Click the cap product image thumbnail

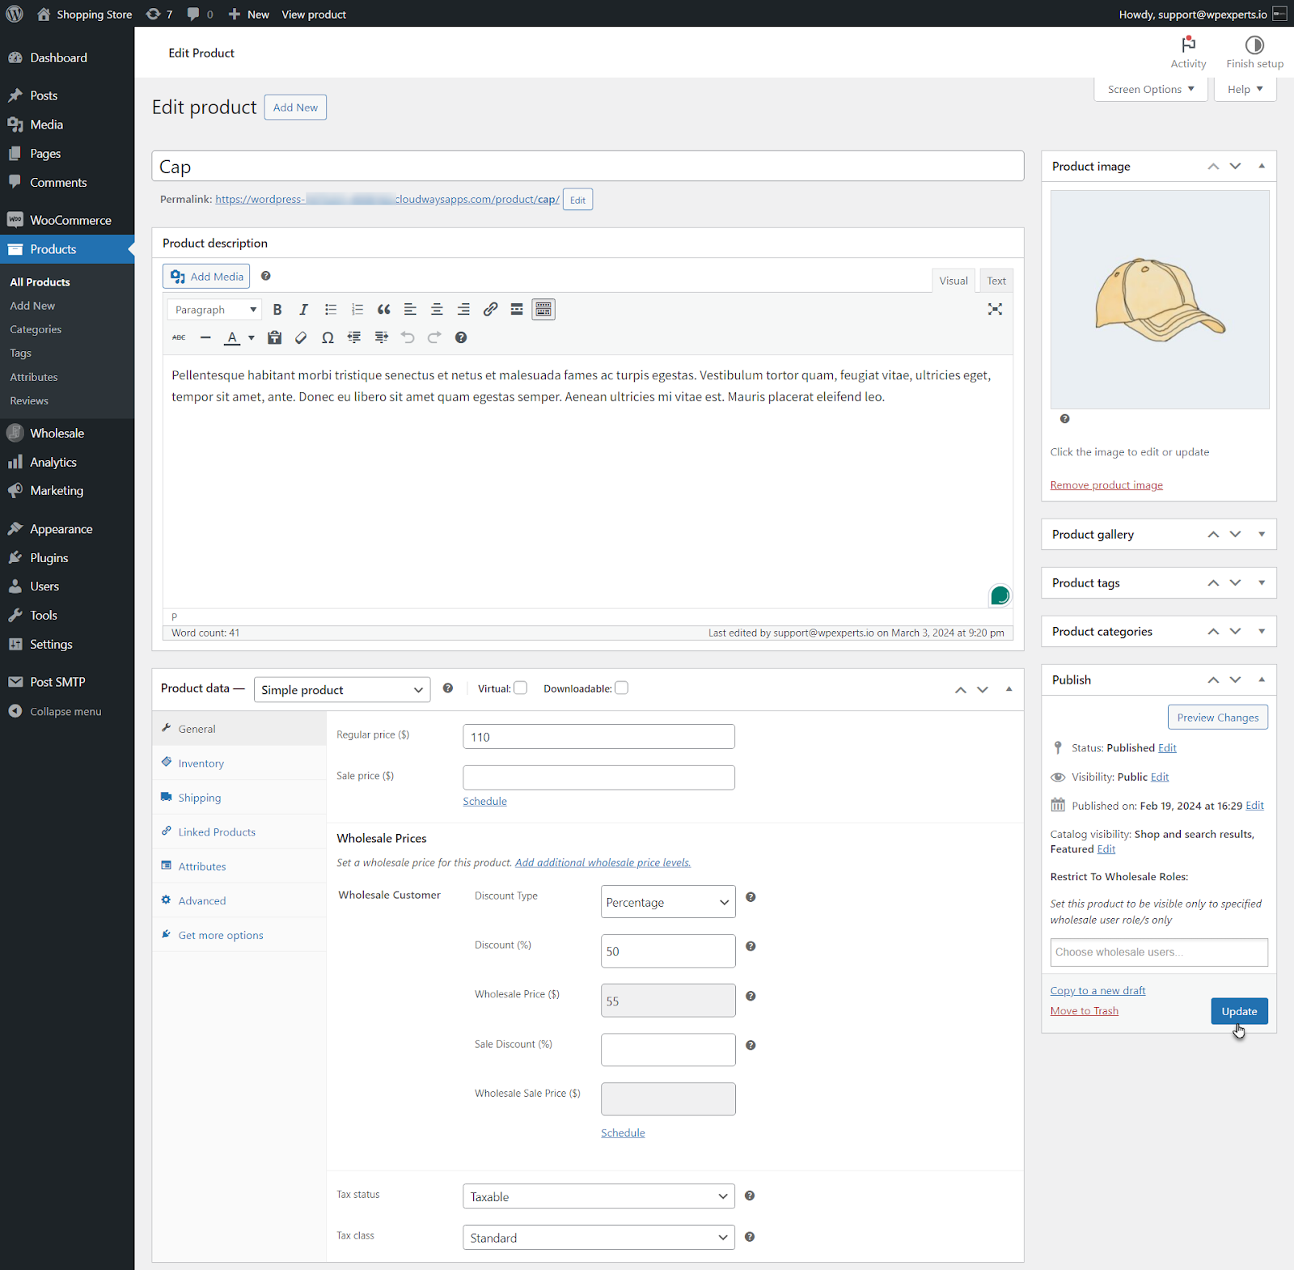pyautogui.click(x=1160, y=299)
